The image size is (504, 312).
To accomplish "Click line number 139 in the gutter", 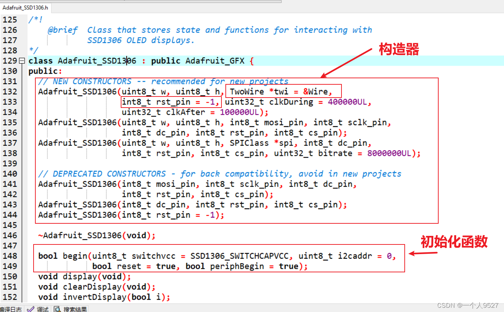I will tap(10, 163).
